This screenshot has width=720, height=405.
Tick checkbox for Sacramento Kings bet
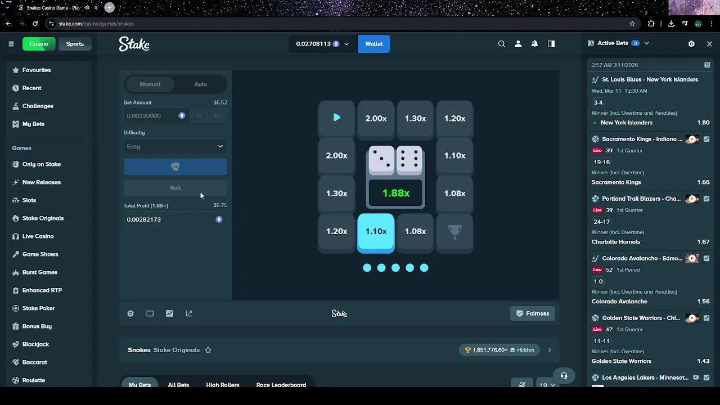(706, 139)
